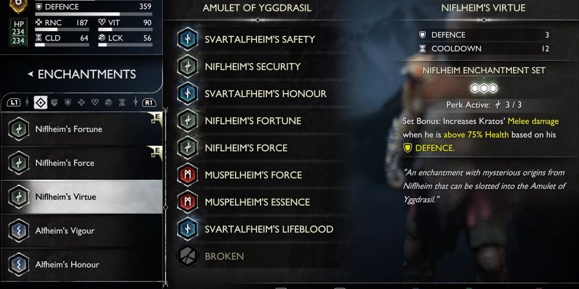Select Alfheim's Vigour in enchantment list

coord(82,231)
